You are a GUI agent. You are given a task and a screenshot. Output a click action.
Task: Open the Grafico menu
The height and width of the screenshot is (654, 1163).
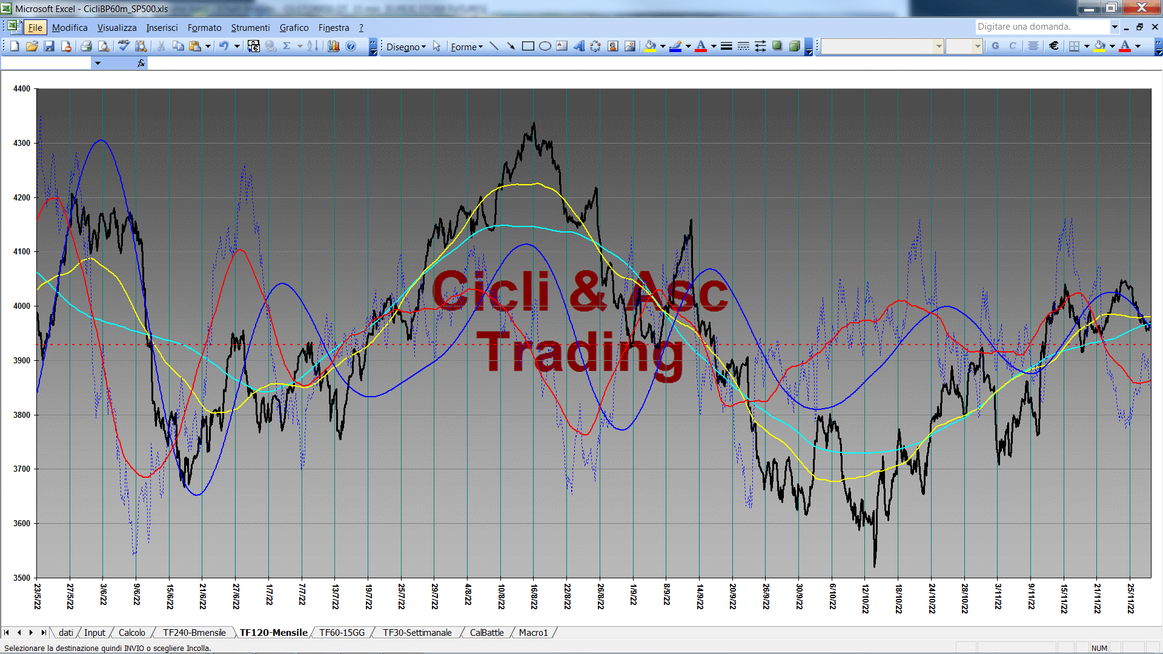click(x=294, y=27)
